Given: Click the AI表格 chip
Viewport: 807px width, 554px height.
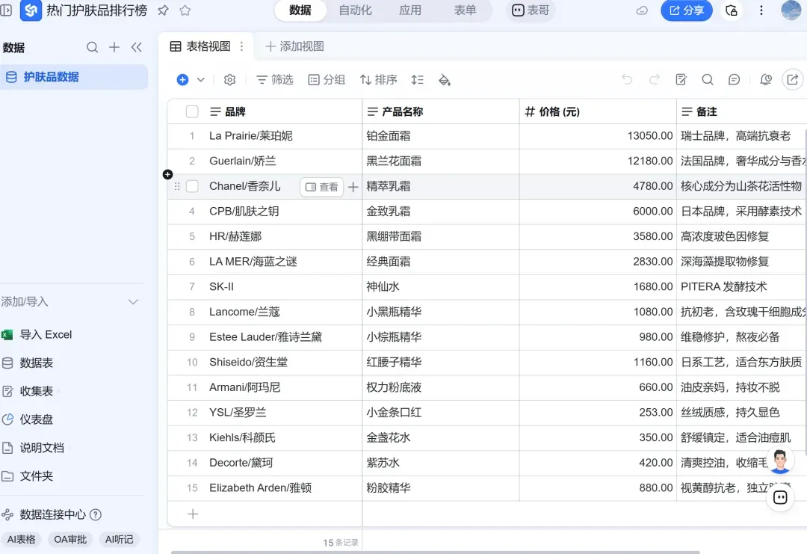Looking at the screenshot, I should pos(22,540).
